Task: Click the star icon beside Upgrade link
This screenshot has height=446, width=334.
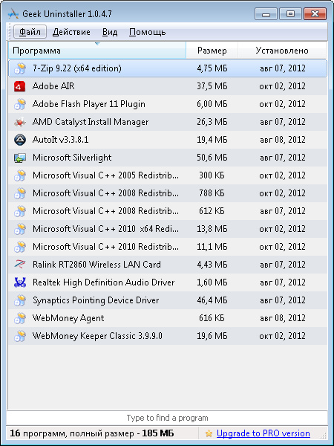Action: pyautogui.click(x=209, y=433)
